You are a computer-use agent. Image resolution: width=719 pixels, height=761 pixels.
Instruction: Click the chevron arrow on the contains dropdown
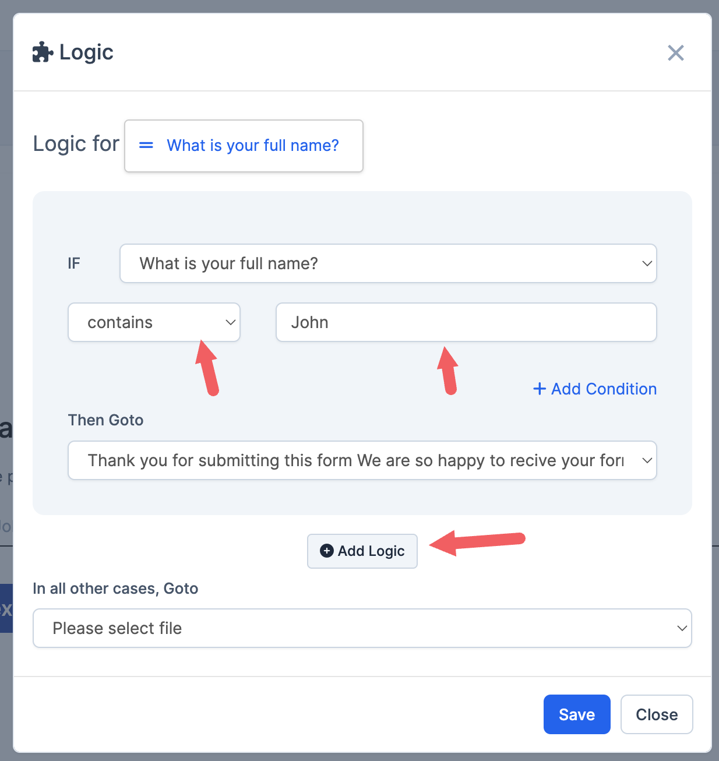pyautogui.click(x=231, y=322)
